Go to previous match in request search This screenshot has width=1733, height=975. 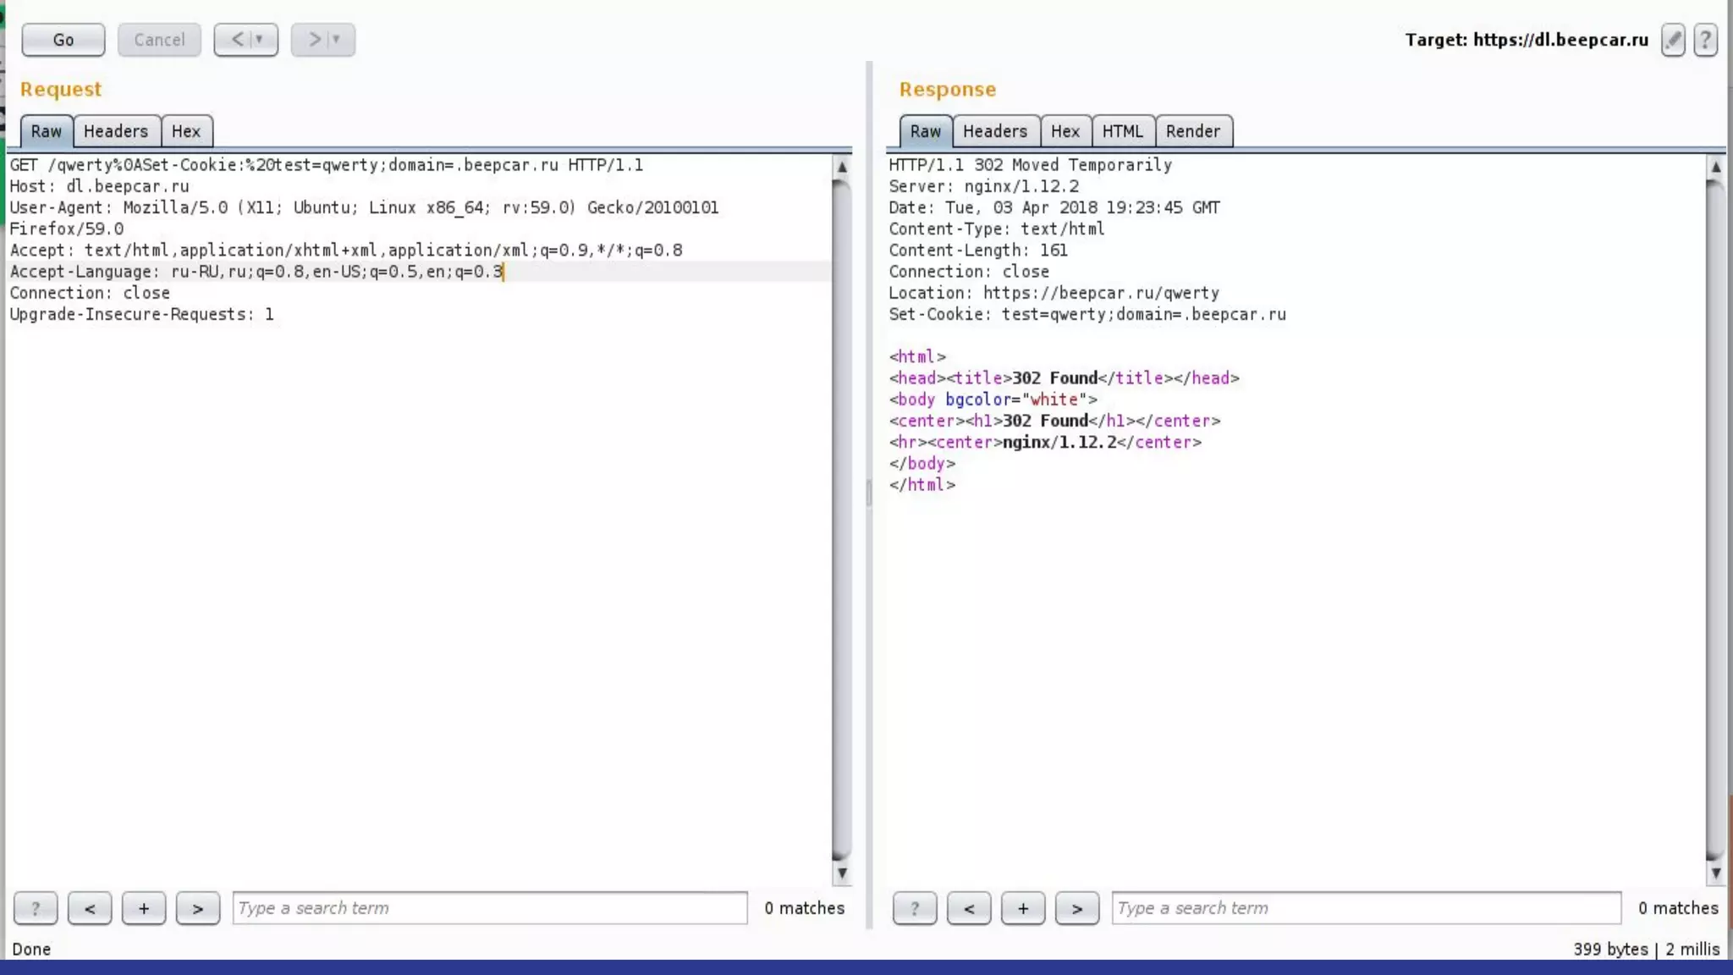[x=90, y=908]
